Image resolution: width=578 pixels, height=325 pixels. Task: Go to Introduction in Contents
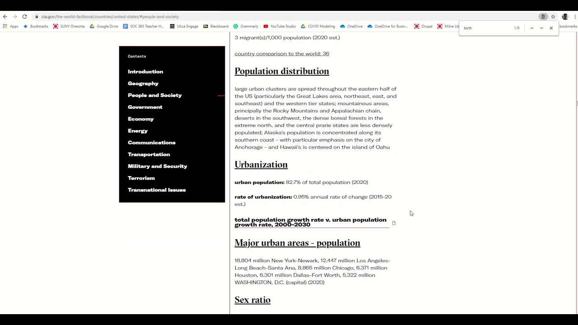click(x=145, y=72)
